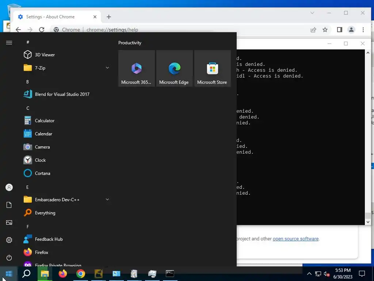Open Documents from Start sidebar
374x281 pixels.
click(x=9, y=205)
